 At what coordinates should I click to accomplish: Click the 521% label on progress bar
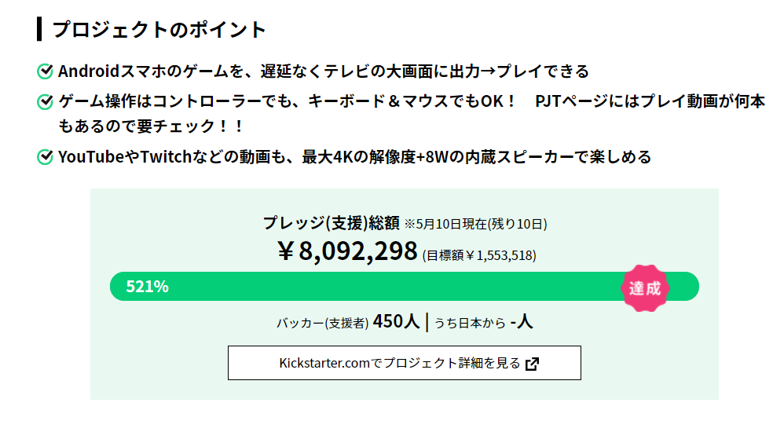147,287
